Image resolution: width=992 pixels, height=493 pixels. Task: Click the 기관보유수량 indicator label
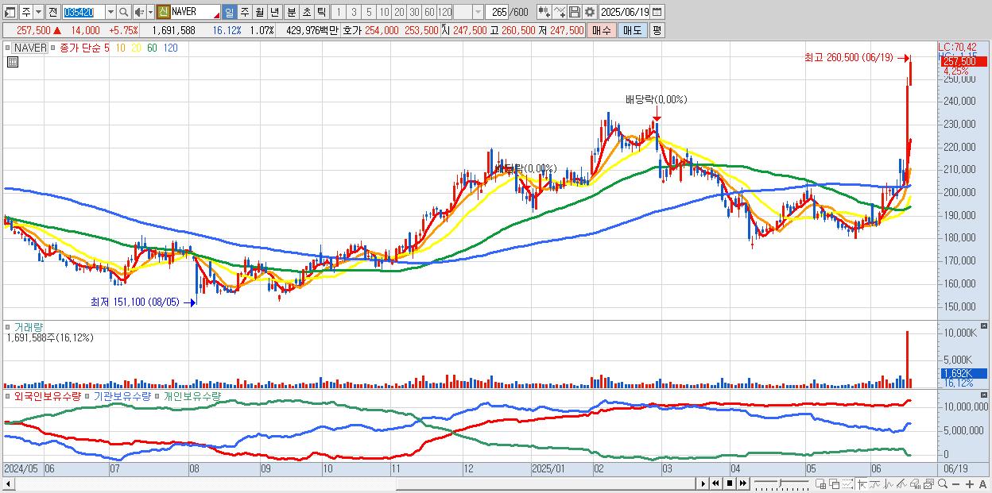coord(122,395)
